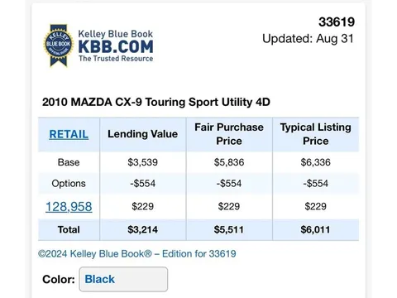This screenshot has width=397, height=298.
Task: Click the zip code 33619 at top
Action: coord(337,22)
